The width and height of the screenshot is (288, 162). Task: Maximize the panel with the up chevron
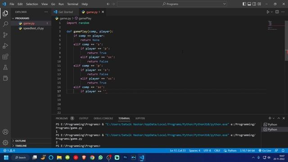(x=279, y=118)
